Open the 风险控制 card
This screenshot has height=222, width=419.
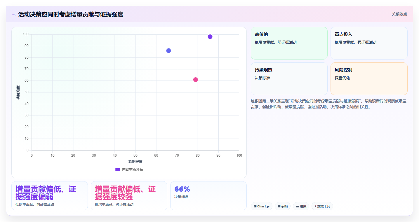369,79
